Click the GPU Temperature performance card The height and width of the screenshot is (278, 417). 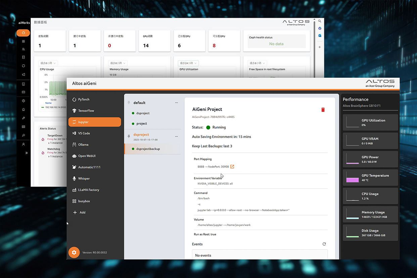click(x=370, y=178)
